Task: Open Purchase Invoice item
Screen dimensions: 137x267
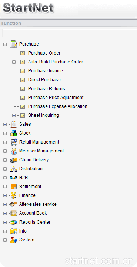Action: point(46,71)
